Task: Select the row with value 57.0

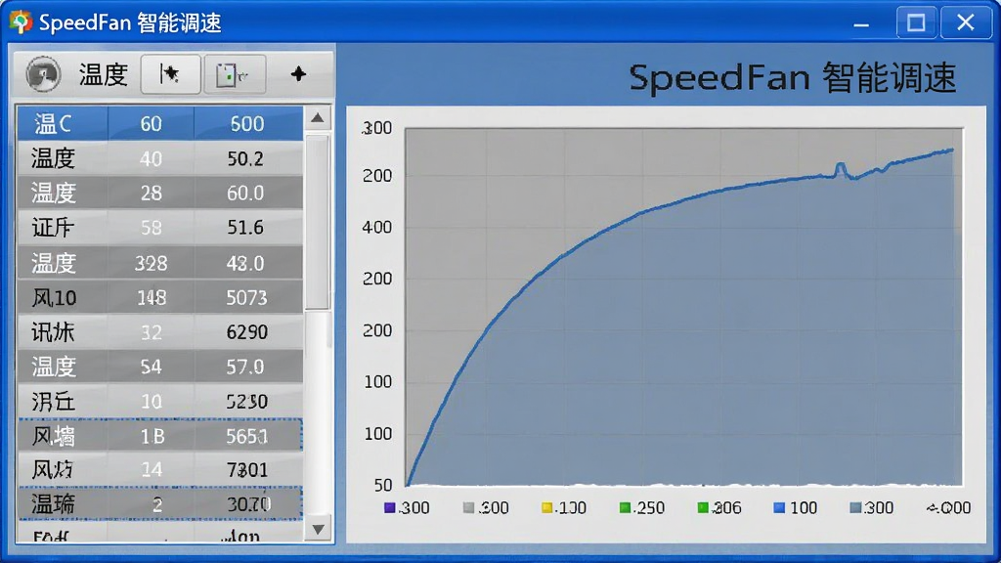Action: click(159, 367)
